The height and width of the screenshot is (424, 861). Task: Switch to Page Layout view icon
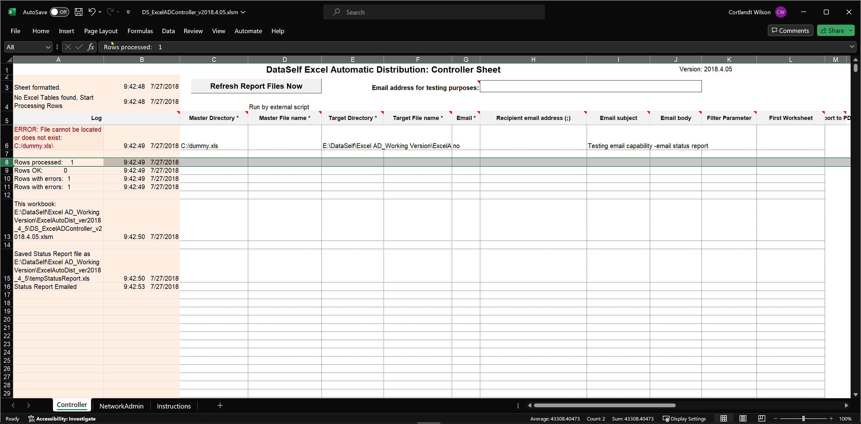pyautogui.click(x=743, y=418)
